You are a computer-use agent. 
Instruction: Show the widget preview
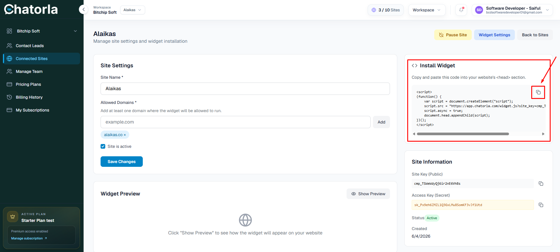pyautogui.click(x=368, y=194)
